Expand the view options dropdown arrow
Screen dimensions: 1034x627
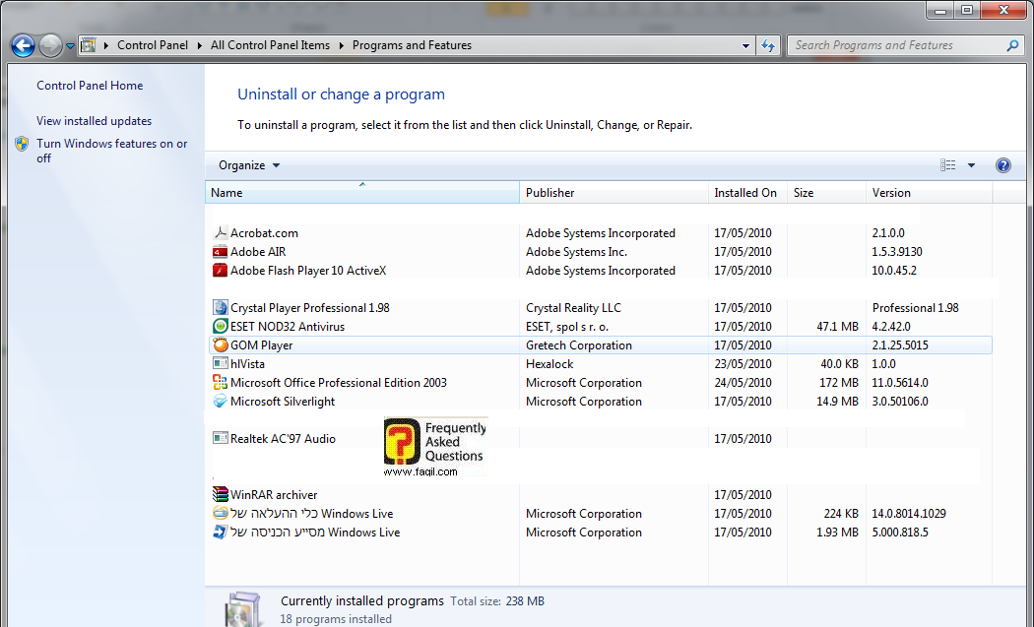click(x=971, y=165)
